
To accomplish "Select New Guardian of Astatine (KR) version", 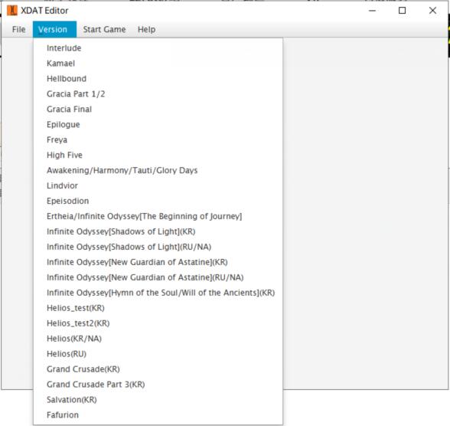I will pyautogui.click(x=158, y=262).
